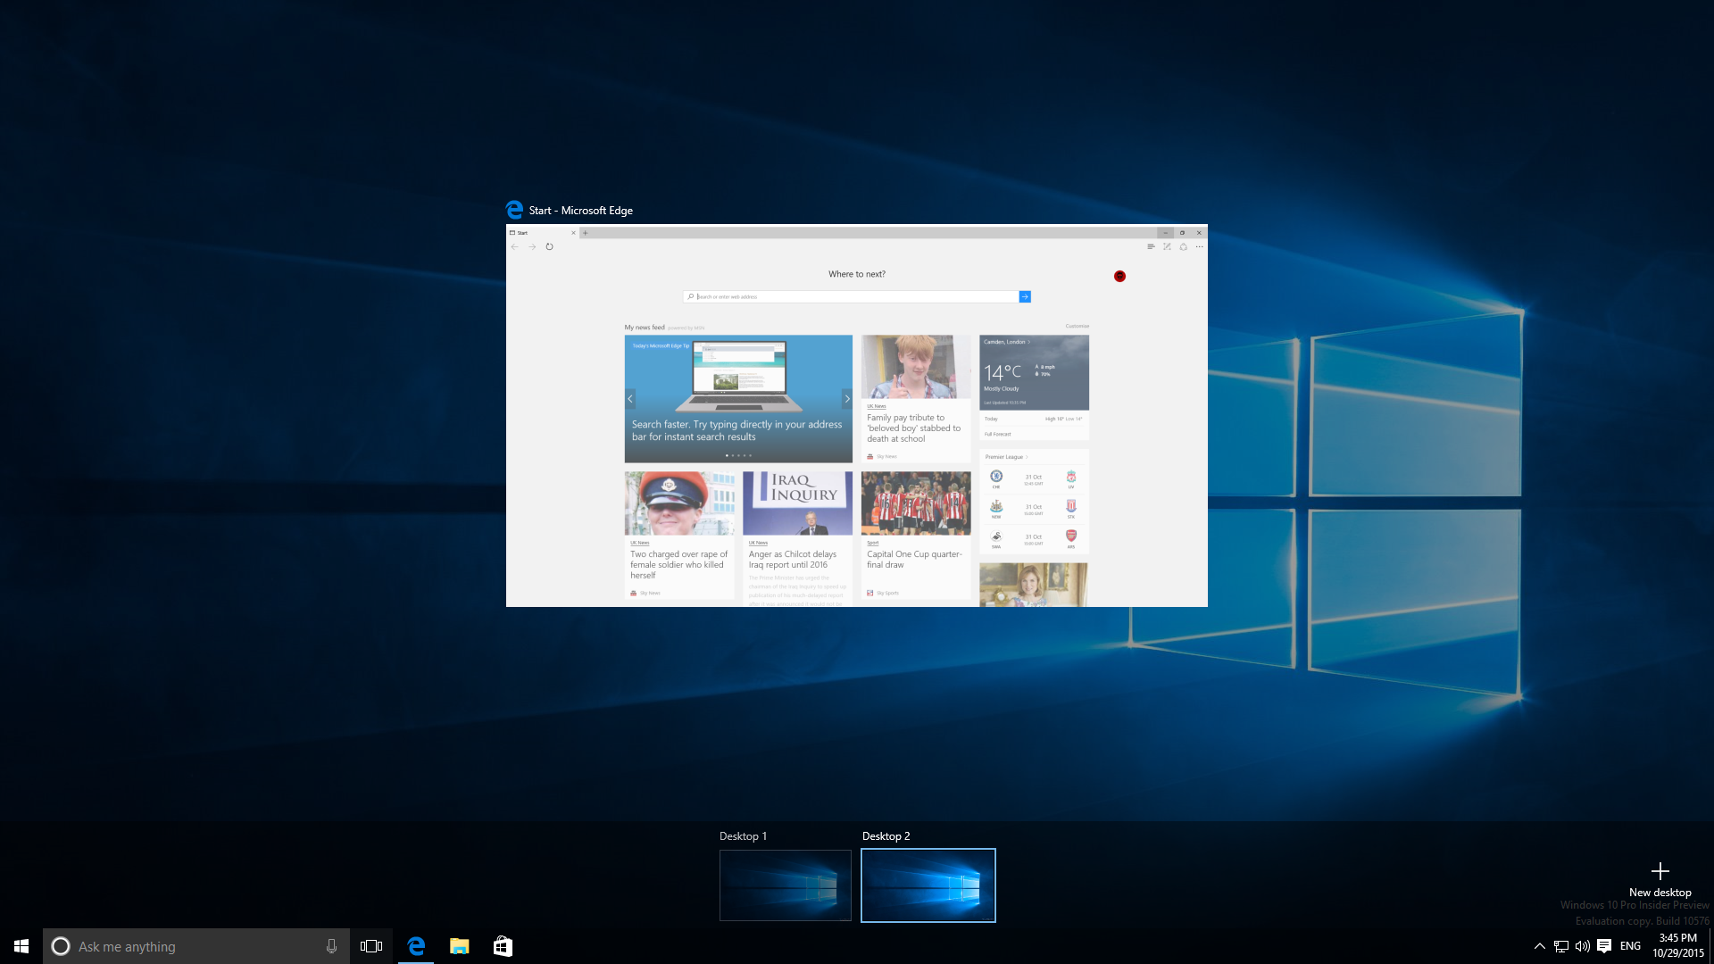
Task: Open the 'Full Forecast' weather link
Action: click(x=998, y=434)
